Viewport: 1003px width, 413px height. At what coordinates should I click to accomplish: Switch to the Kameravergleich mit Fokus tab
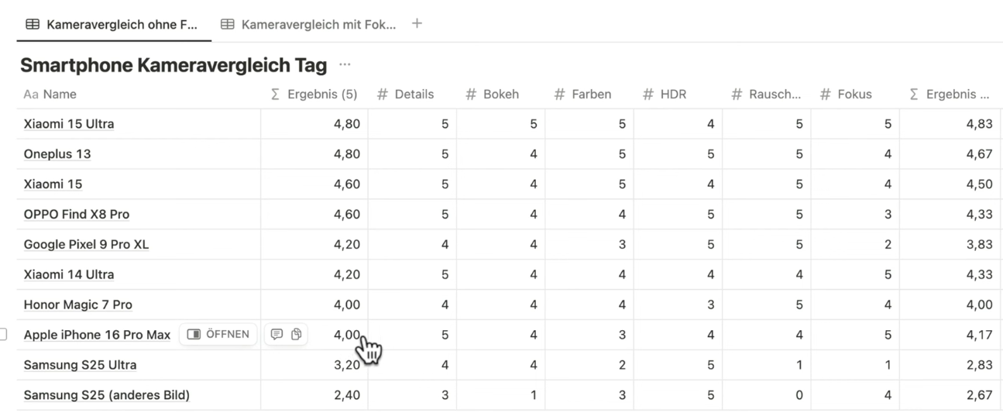coord(318,24)
